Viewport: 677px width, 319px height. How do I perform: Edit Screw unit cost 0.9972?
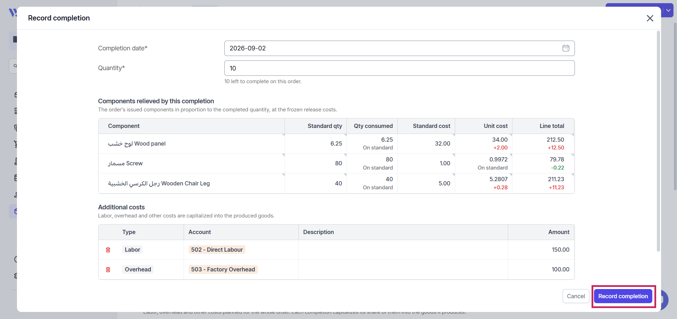pyautogui.click(x=483, y=163)
